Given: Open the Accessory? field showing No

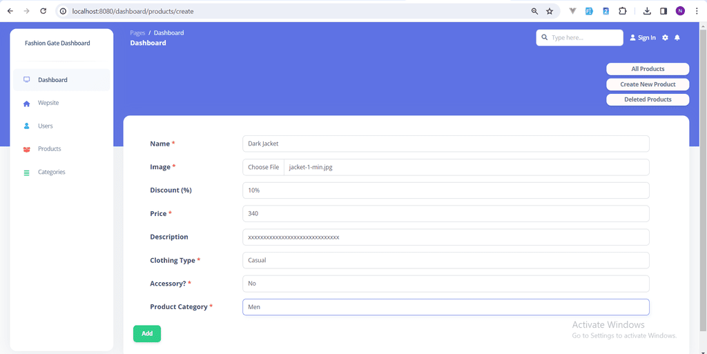Looking at the screenshot, I should [x=446, y=284].
